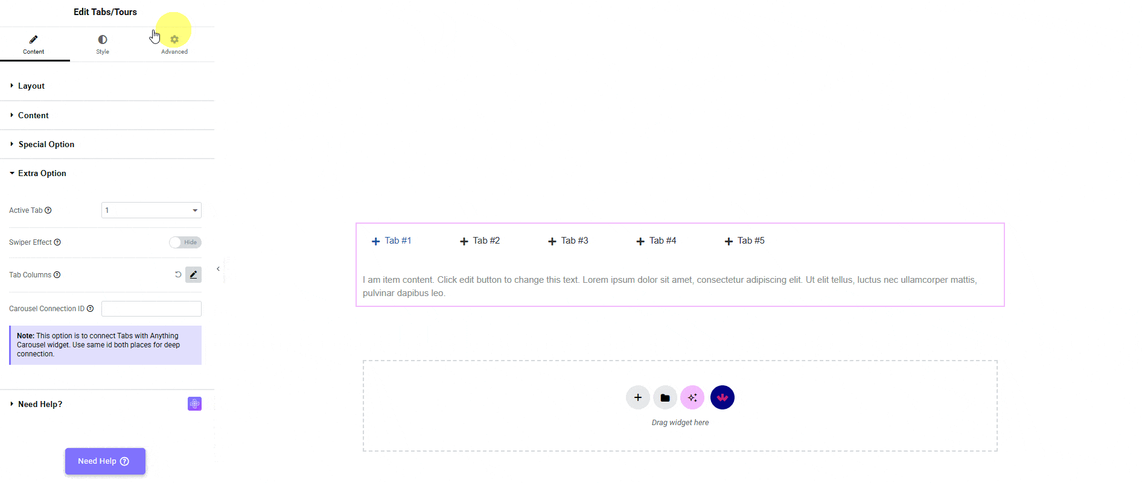The width and height of the screenshot is (1142, 483).
Task: Select Tab #3 in the preview
Action: pos(575,241)
